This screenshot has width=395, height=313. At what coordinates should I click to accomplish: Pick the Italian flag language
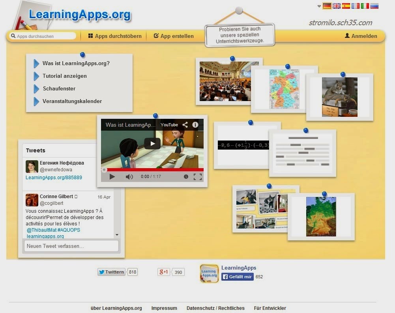pos(365,6)
